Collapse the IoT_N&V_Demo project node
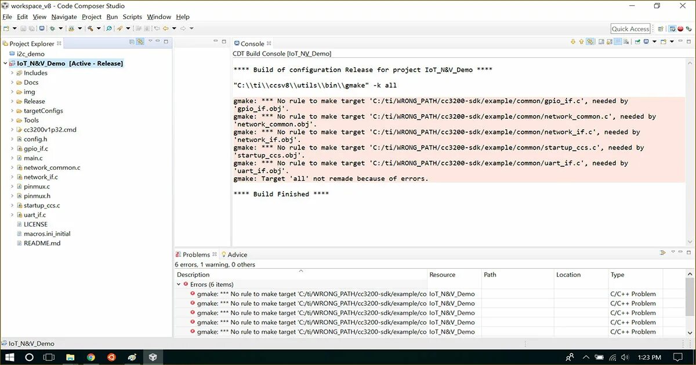Image resolution: width=696 pixels, height=365 pixels. [5, 63]
